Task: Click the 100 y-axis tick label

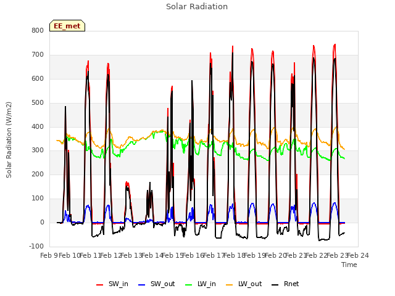Action: point(38,199)
